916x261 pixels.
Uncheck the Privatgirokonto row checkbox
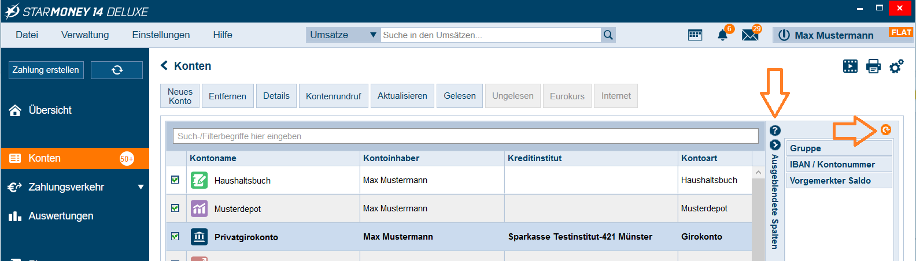[175, 236]
